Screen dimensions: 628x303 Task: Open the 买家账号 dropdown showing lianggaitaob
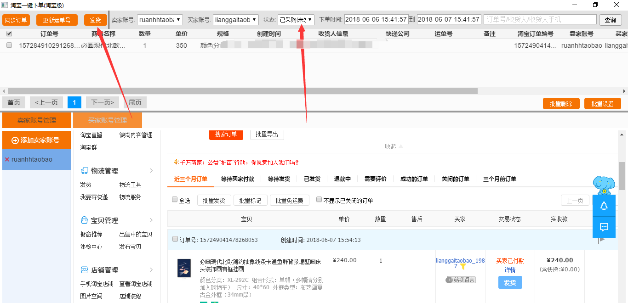point(235,20)
